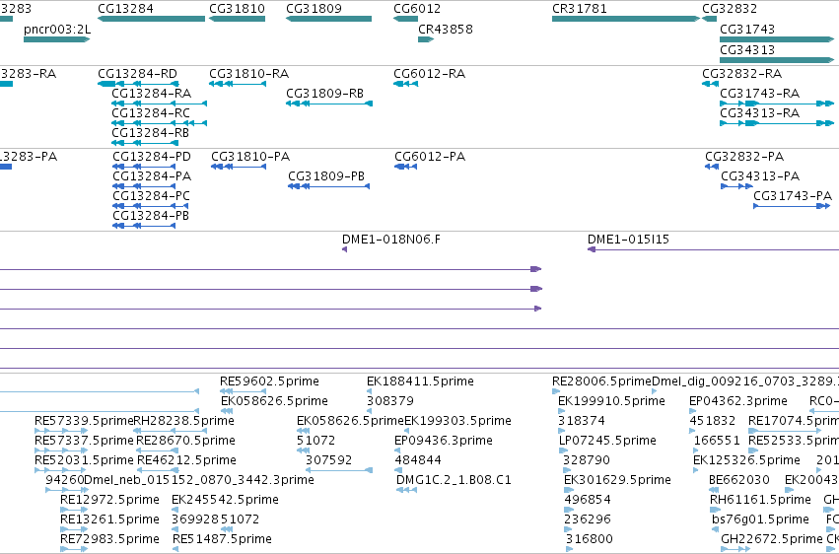Open the 484844 feature label
Viewport: 839px width, 554px height.
coord(418,460)
